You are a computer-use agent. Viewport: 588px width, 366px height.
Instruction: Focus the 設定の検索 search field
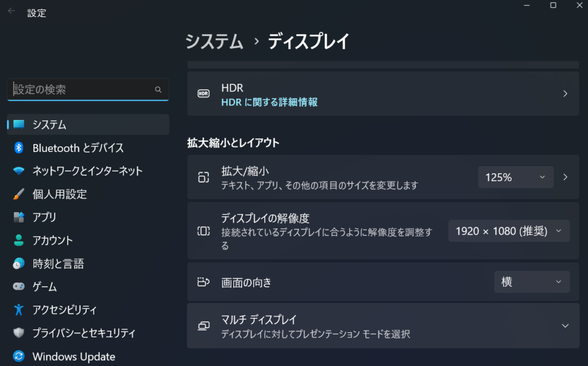[88, 89]
